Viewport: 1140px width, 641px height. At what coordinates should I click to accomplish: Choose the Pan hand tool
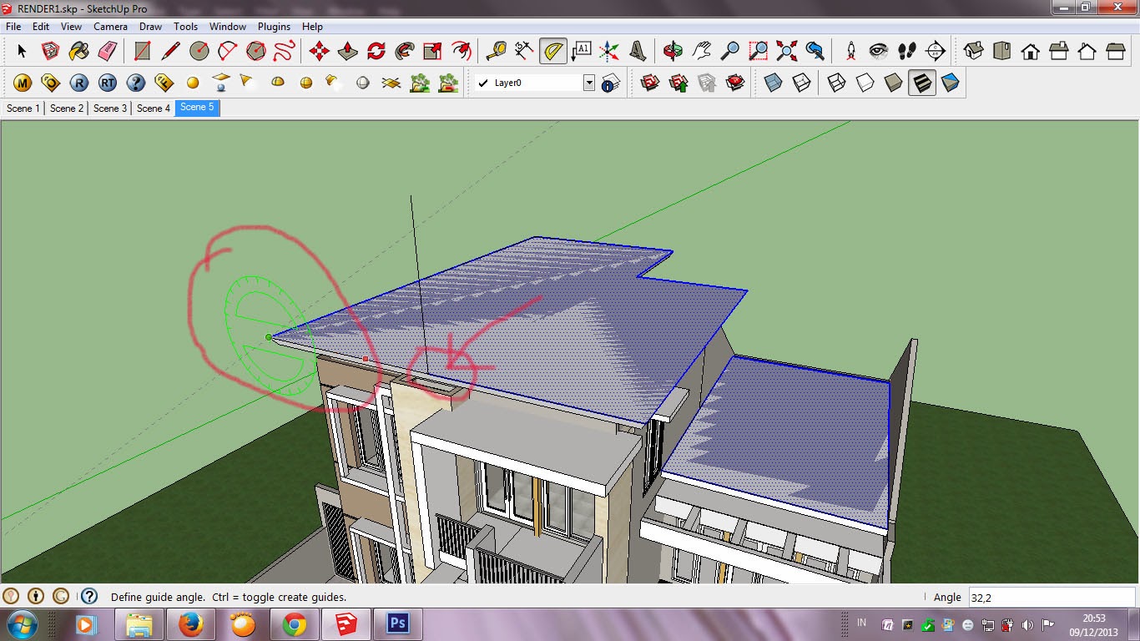coord(701,51)
